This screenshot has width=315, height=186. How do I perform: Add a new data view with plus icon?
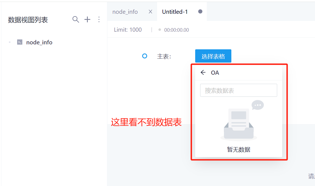click(x=87, y=20)
